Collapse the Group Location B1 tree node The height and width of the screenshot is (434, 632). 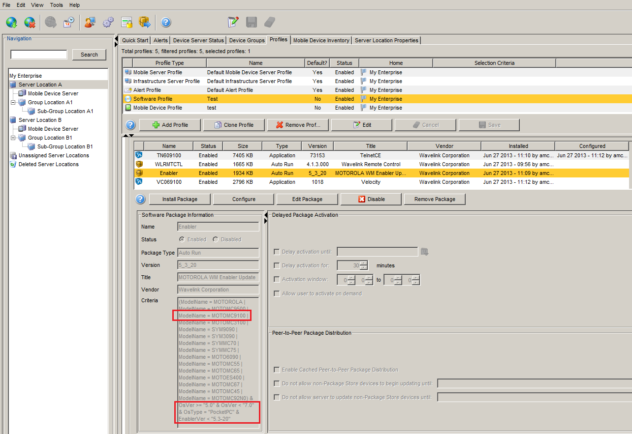click(x=13, y=138)
